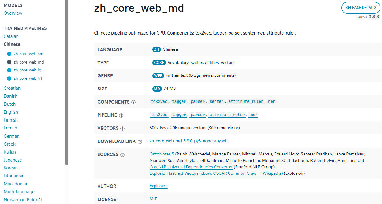Click tok2vec in the COMPONENTS row

pyautogui.click(x=159, y=102)
